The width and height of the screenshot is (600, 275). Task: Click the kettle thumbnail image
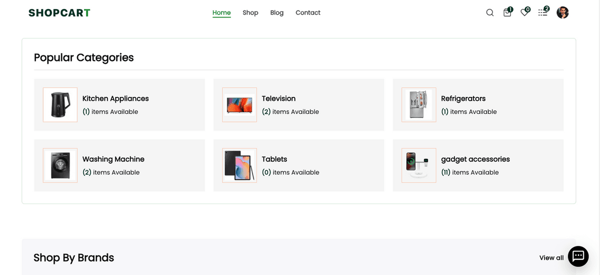click(60, 105)
